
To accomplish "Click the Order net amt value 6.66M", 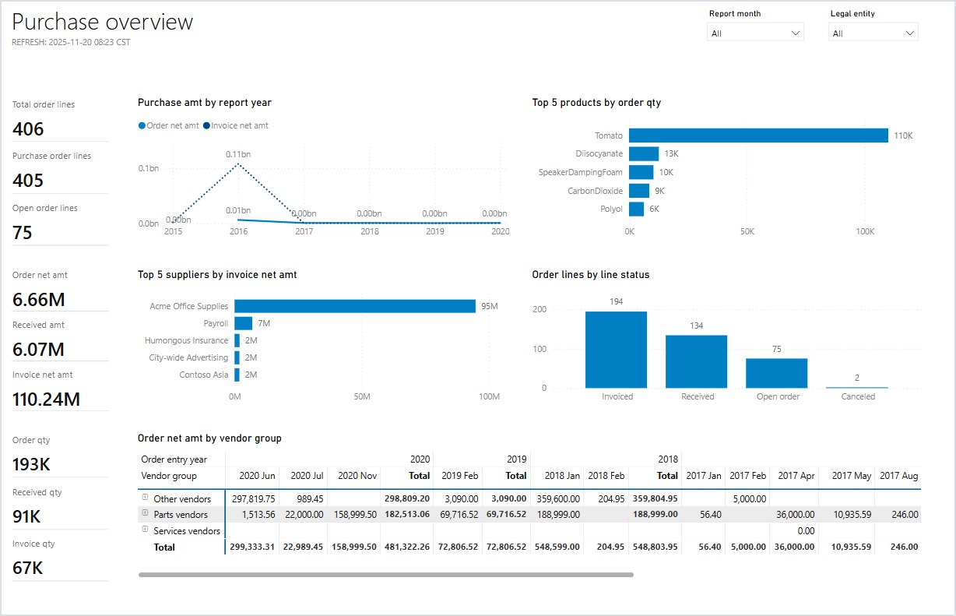I will (x=38, y=299).
